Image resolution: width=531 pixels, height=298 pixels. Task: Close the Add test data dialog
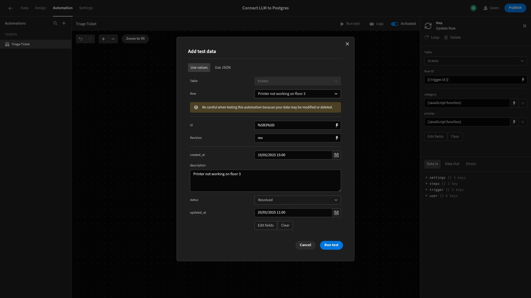347,44
